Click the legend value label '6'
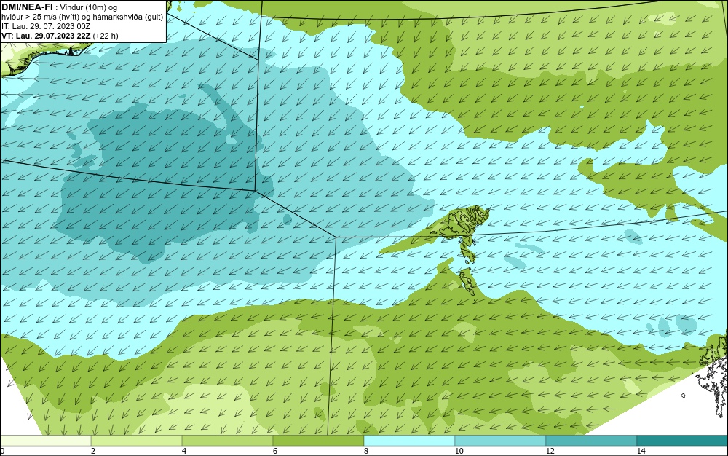 (x=275, y=452)
